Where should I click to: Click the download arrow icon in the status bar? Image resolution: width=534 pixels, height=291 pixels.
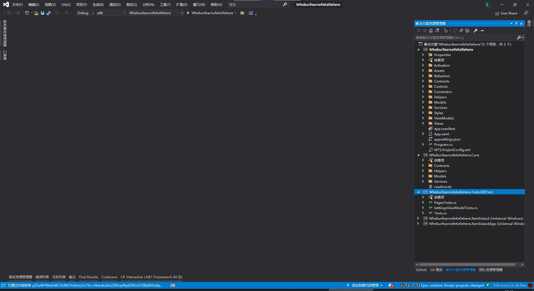coord(401,285)
